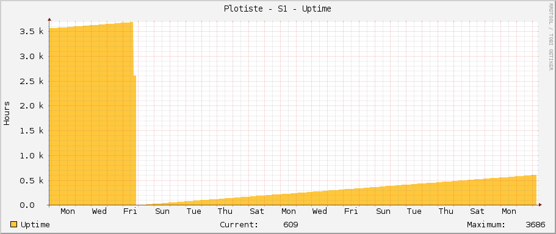The image size is (556, 234).
Task: Click the 1.0 k y-axis tick label
Action: (32, 155)
